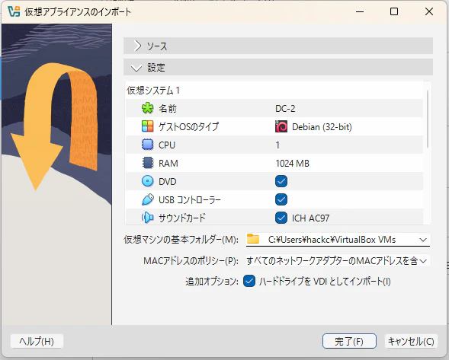The width and height of the screenshot is (449, 360).
Task: Uncheck the USB コントローラー checkbox
Action: point(281,199)
